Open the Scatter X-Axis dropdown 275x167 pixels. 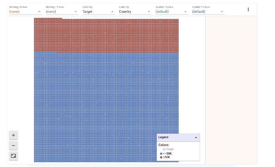pos(172,12)
